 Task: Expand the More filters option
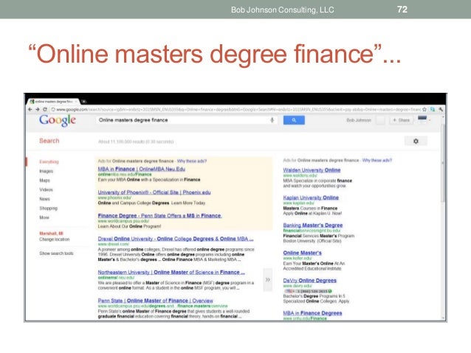point(44,217)
